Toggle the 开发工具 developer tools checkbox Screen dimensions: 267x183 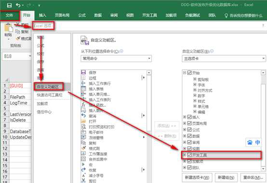tap(189, 155)
